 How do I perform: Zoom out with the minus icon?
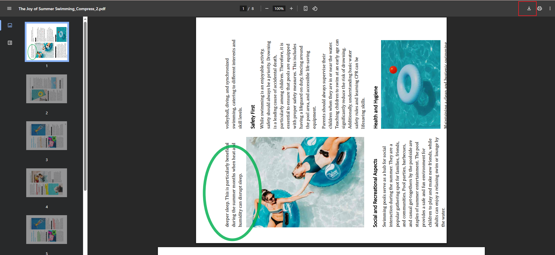tap(267, 9)
